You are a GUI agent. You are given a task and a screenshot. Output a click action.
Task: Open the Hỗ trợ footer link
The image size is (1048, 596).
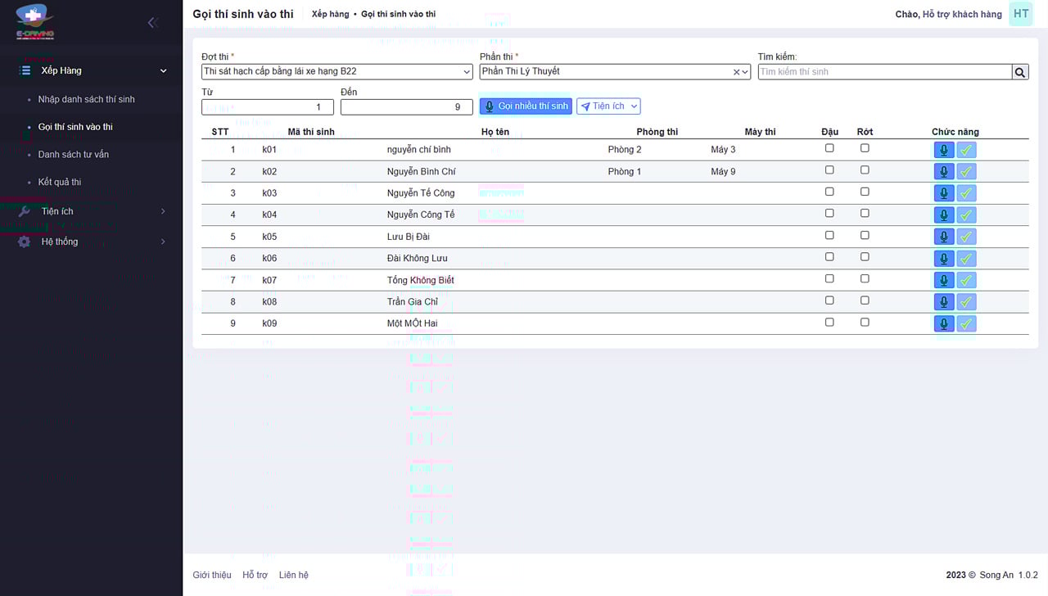coord(255,575)
